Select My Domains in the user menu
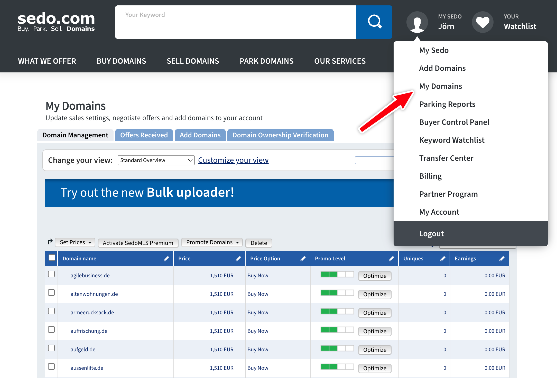The width and height of the screenshot is (557, 378). coord(441,86)
